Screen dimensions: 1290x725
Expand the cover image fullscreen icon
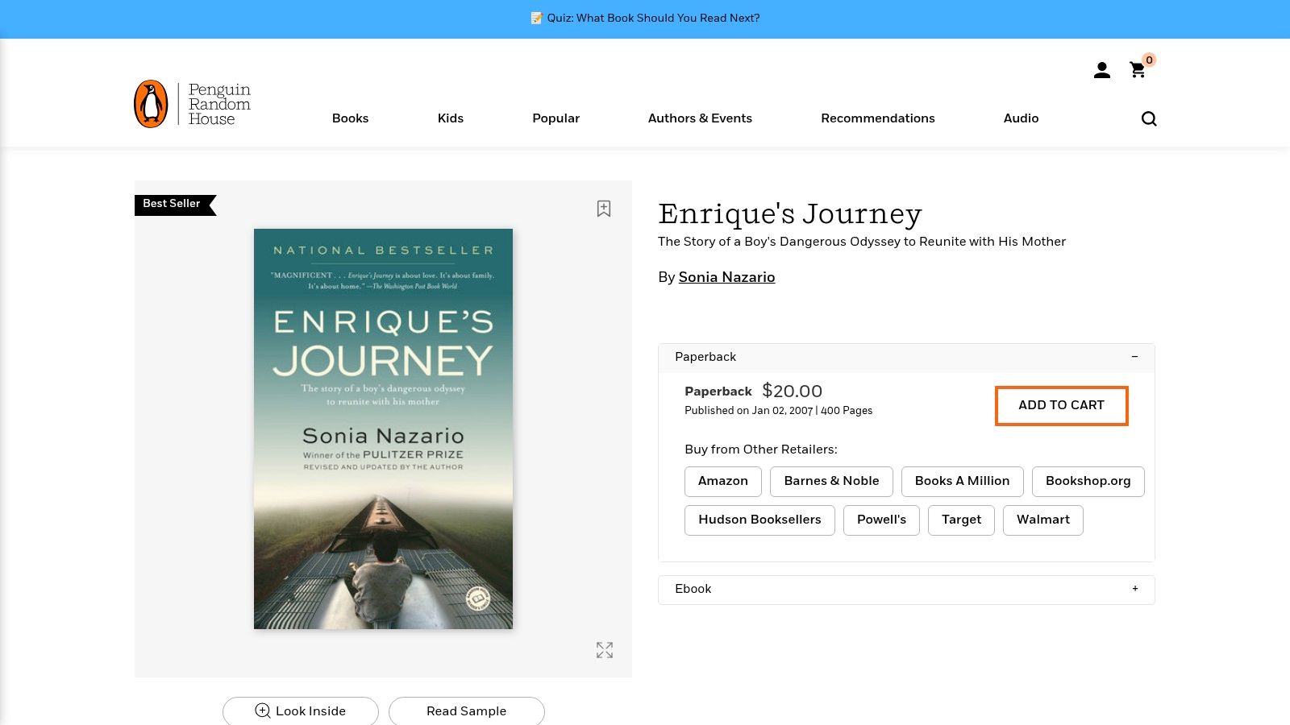point(605,650)
